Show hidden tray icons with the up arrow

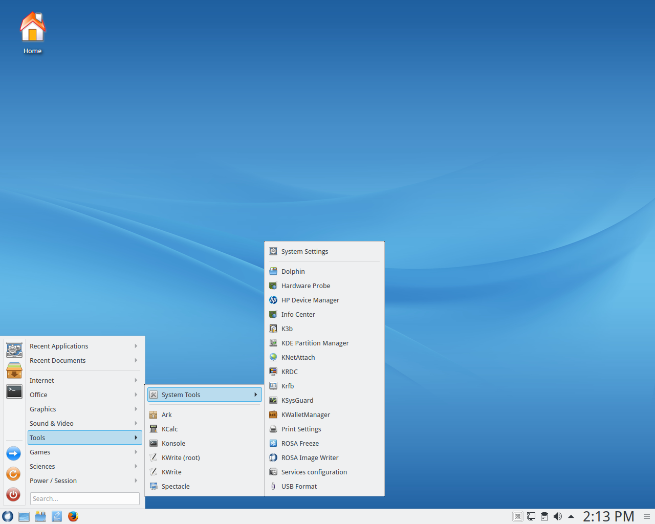(x=571, y=516)
